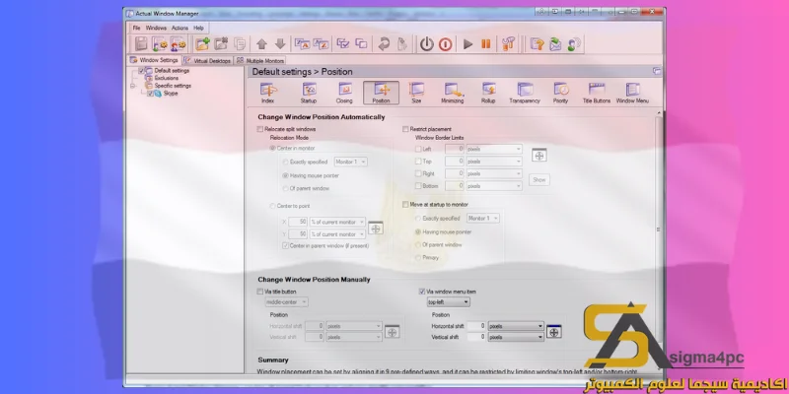Open the Position settings page
The height and width of the screenshot is (394, 789).
click(381, 93)
